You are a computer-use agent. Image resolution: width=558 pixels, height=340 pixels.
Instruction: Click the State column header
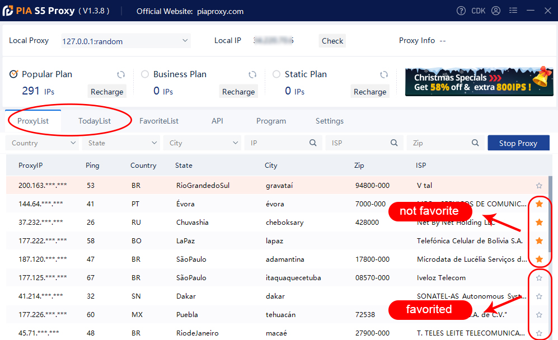tap(184, 166)
